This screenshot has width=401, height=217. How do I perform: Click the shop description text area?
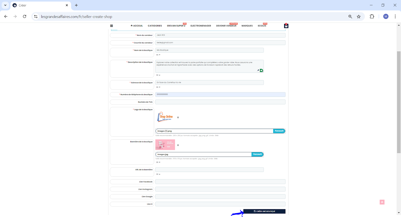(x=210, y=66)
